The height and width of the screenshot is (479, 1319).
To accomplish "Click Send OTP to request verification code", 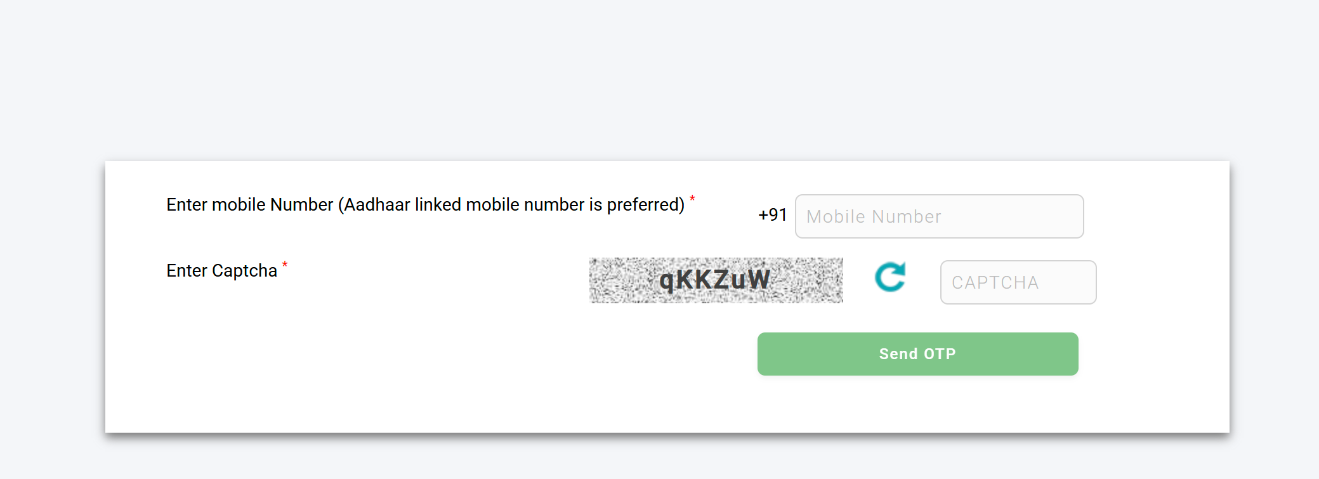I will point(917,353).
